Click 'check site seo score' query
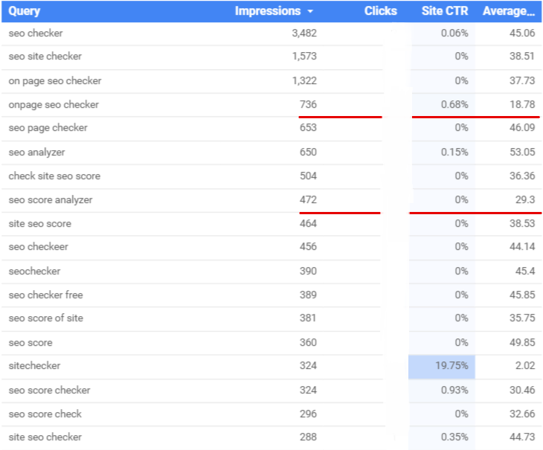The height and width of the screenshot is (450, 543). click(x=54, y=176)
